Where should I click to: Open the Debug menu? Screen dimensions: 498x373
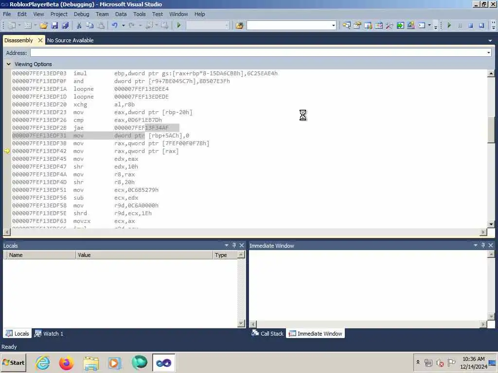[x=82, y=14]
